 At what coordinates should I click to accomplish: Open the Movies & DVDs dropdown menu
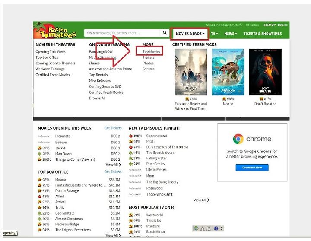click(190, 34)
